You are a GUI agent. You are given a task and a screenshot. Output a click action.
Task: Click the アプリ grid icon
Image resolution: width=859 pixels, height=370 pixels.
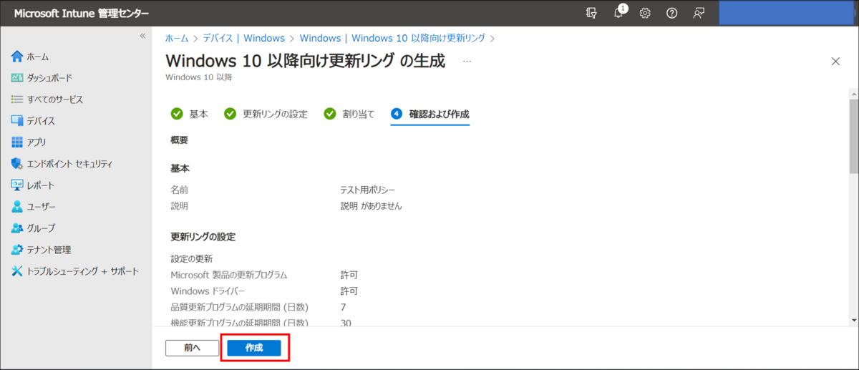click(17, 142)
